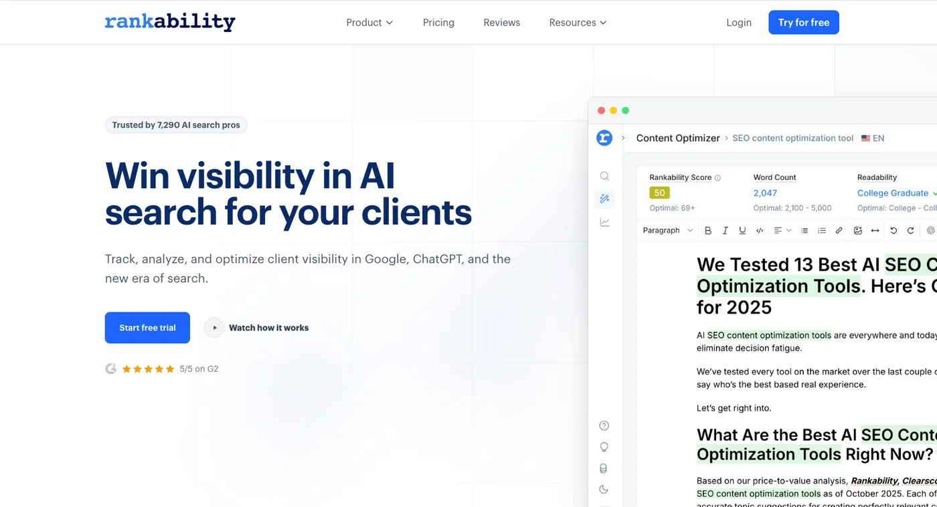Click the Optimal: 69+ label
Viewport: 937px width, 507px height.
pos(672,208)
